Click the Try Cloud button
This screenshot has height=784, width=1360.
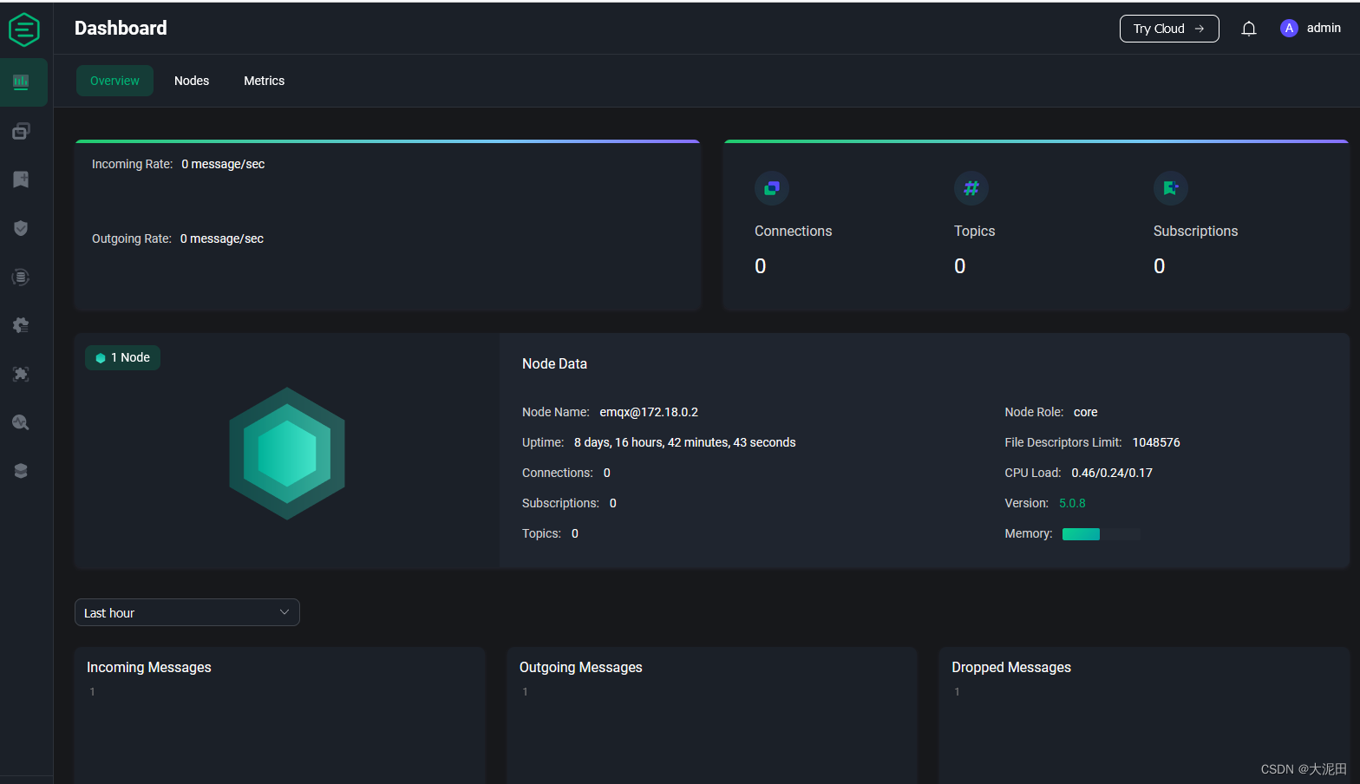pos(1169,29)
